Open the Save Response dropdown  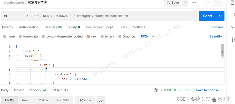point(210,90)
